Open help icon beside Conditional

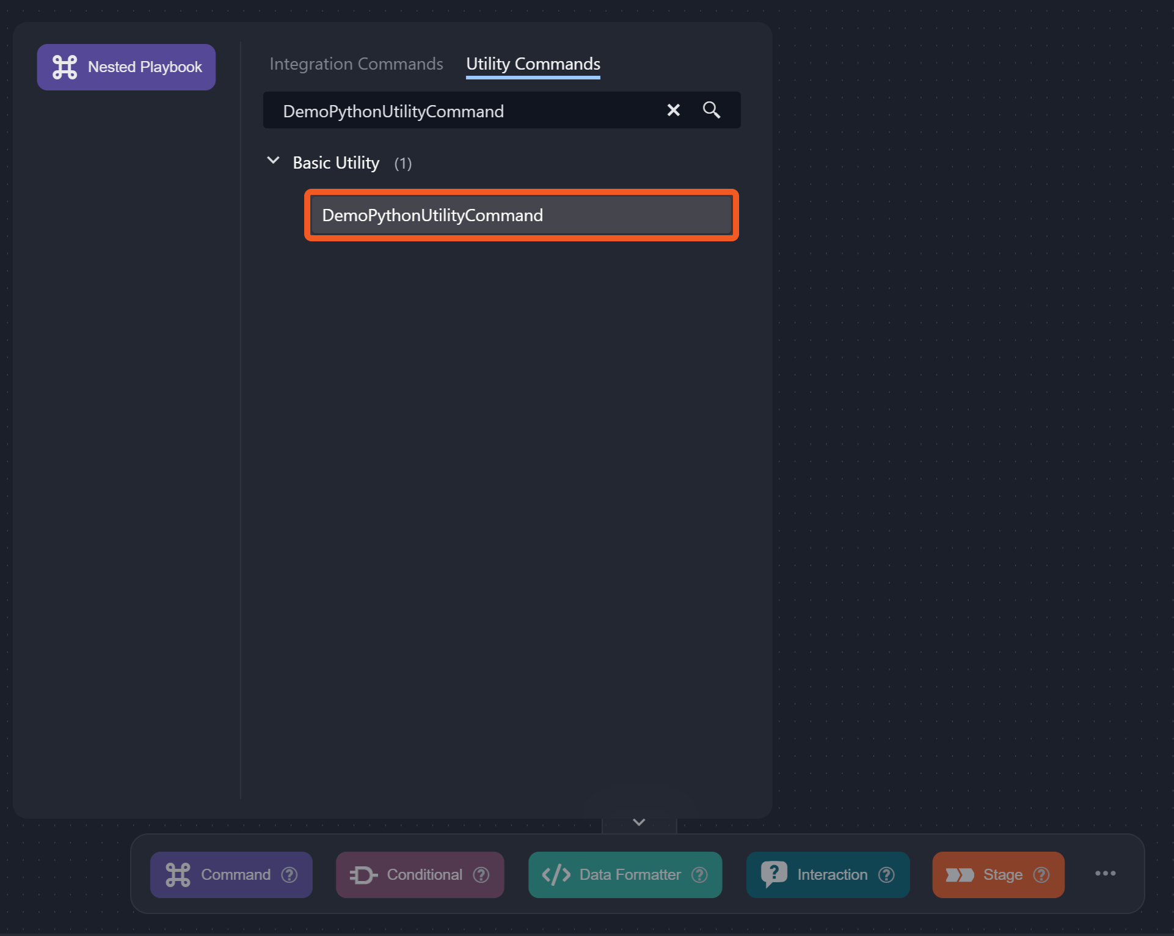click(481, 875)
